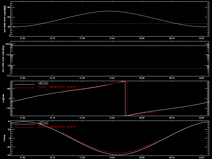Click the Sun-HESSI-Earth angle [deg] axis title
Screen dimensions: 212x159
coord(5,19)
